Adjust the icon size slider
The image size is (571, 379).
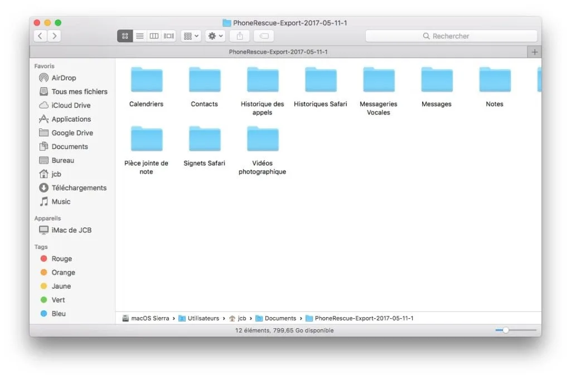(x=505, y=330)
